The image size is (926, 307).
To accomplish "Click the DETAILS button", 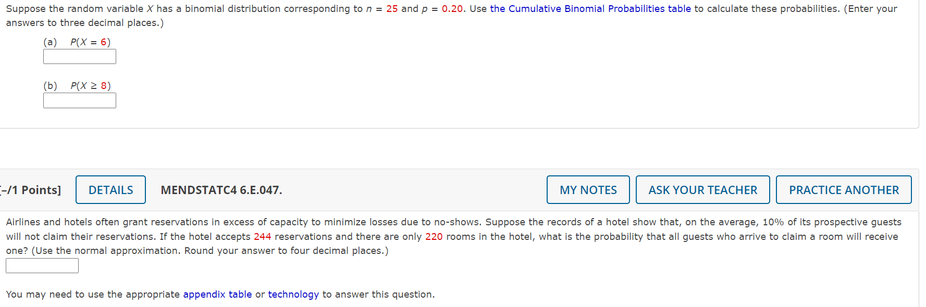I will (110, 189).
